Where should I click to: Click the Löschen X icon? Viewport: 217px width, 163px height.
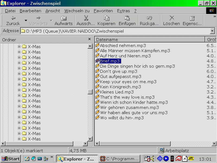tap(171, 18)
